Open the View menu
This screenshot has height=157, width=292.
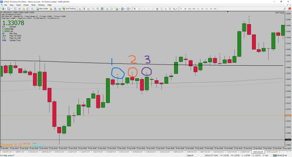[x=12, y=5]
